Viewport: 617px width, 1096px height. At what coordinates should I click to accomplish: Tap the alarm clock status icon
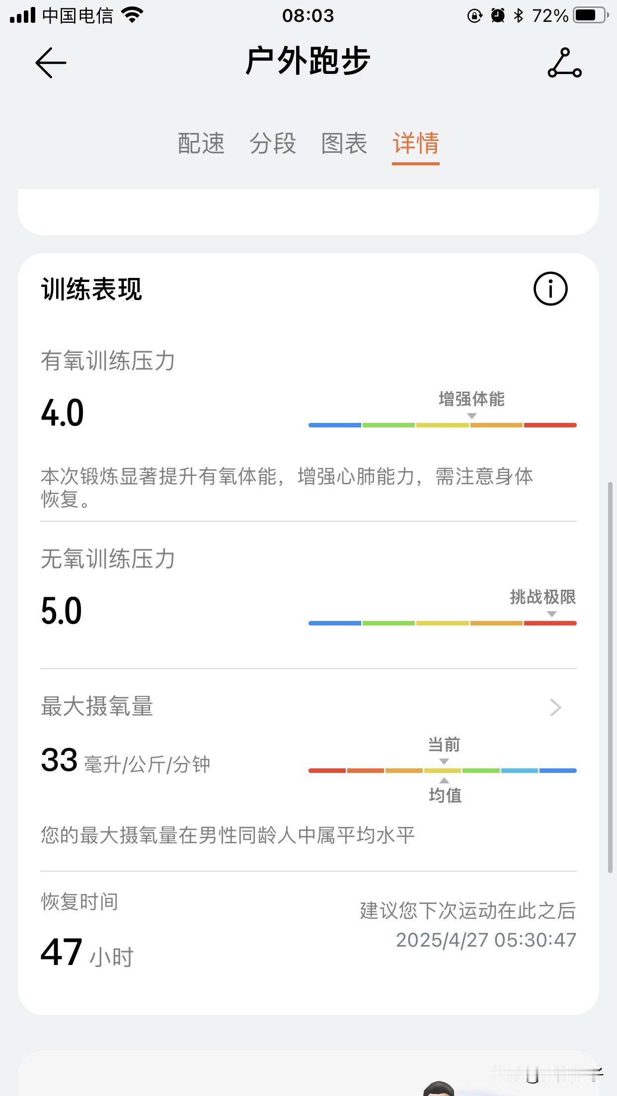497,15
